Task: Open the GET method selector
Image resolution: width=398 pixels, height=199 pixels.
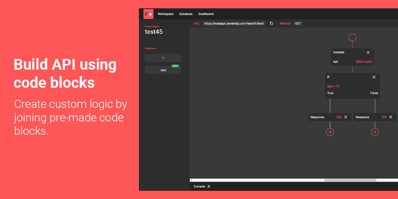Action: [x=298, y=24]
